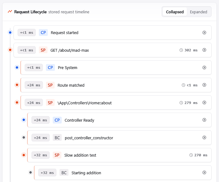Image resolution: width=219 pixels, height=182 pixels.
Task: Click the +<1 ms offset on GET /about/mad-max
Action: pyautogui.click(x=27, y=50)
